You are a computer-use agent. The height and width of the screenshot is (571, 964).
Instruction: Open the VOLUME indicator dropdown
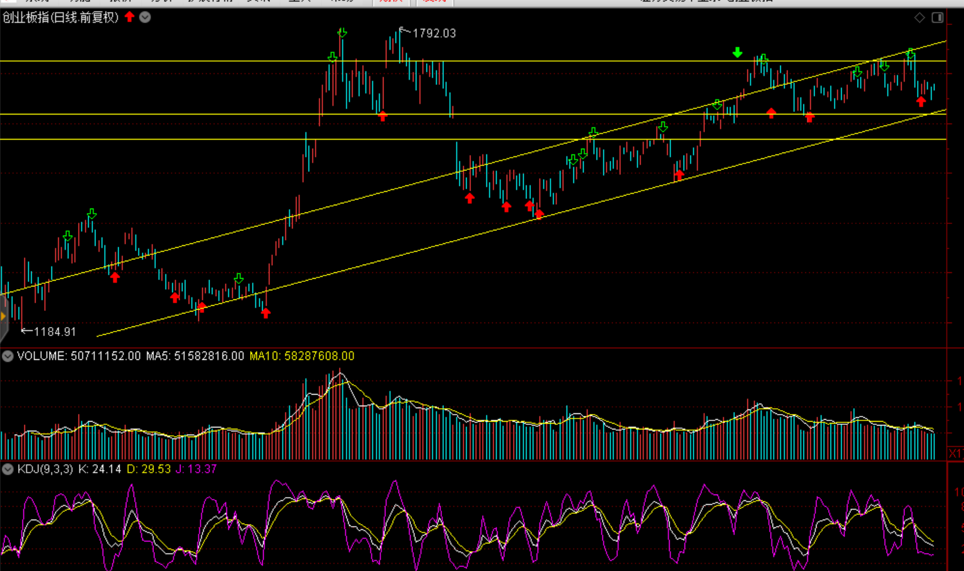[x=8, y=356]
